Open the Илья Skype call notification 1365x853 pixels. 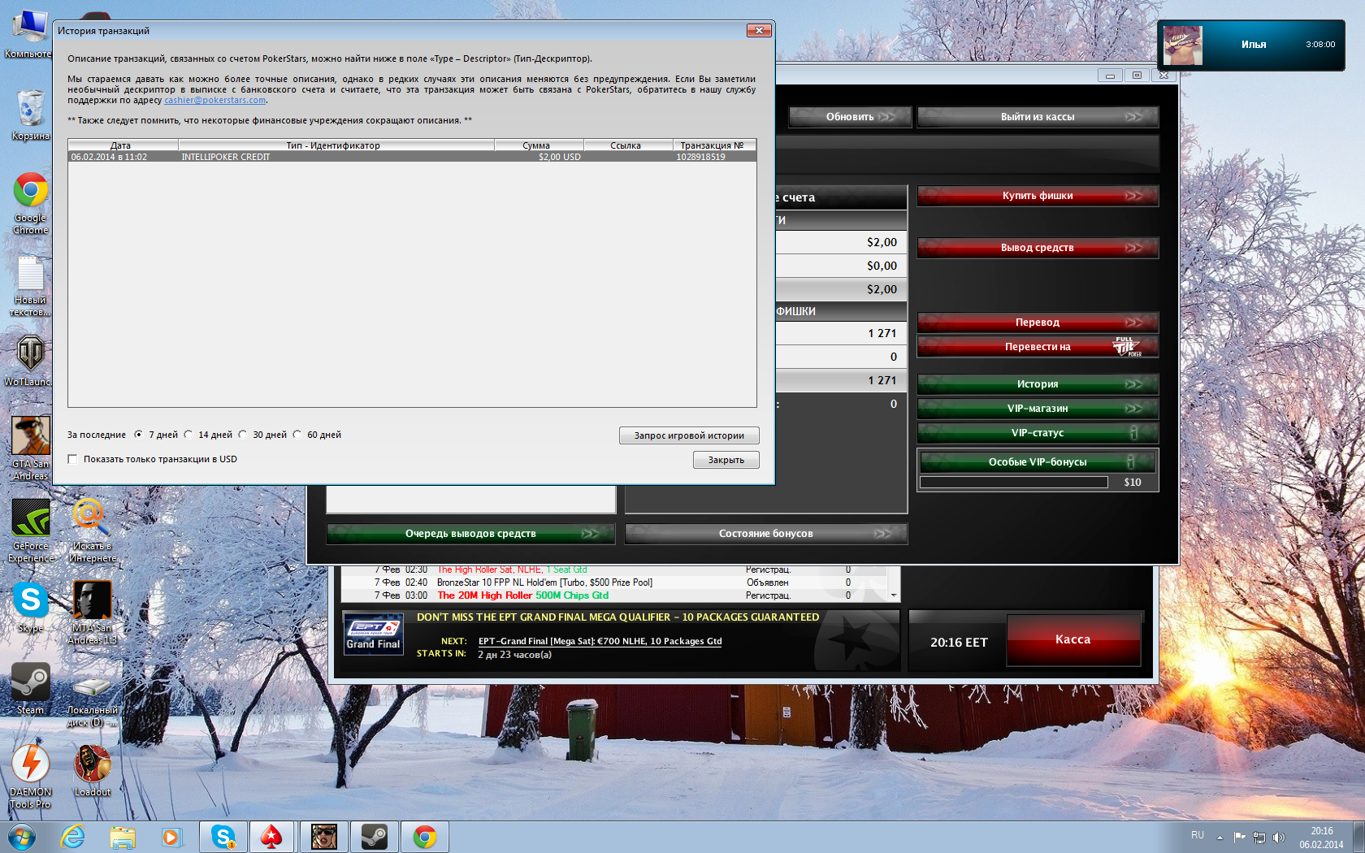(1250, 45)
